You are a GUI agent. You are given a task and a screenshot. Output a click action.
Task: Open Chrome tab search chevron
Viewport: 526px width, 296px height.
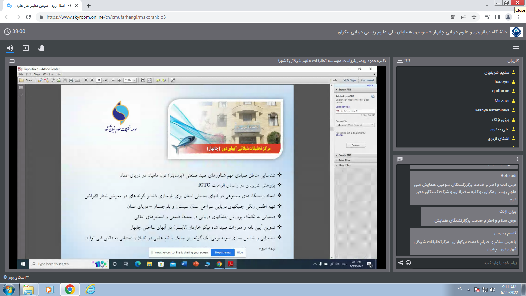coord(487,6)
